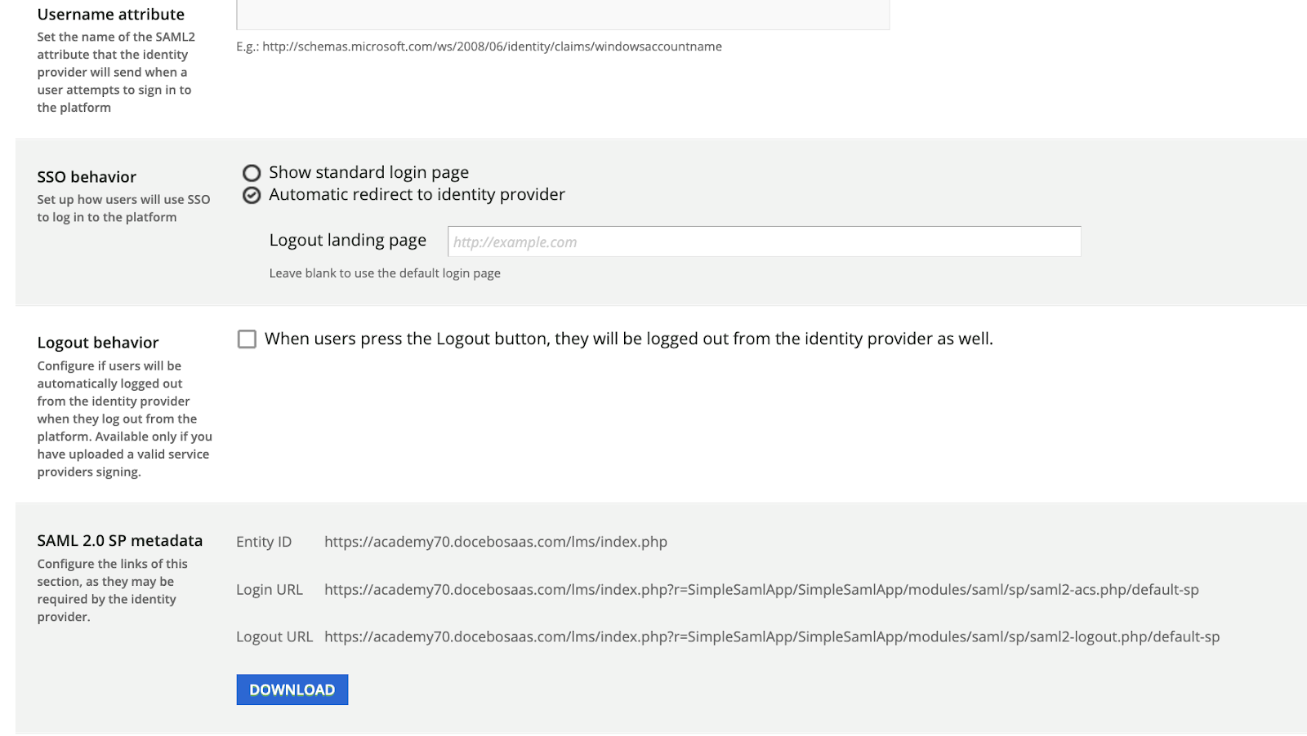1307x736 pixels.
Task: Enable the identity provider logout checkbox
Action: (247, 339)
